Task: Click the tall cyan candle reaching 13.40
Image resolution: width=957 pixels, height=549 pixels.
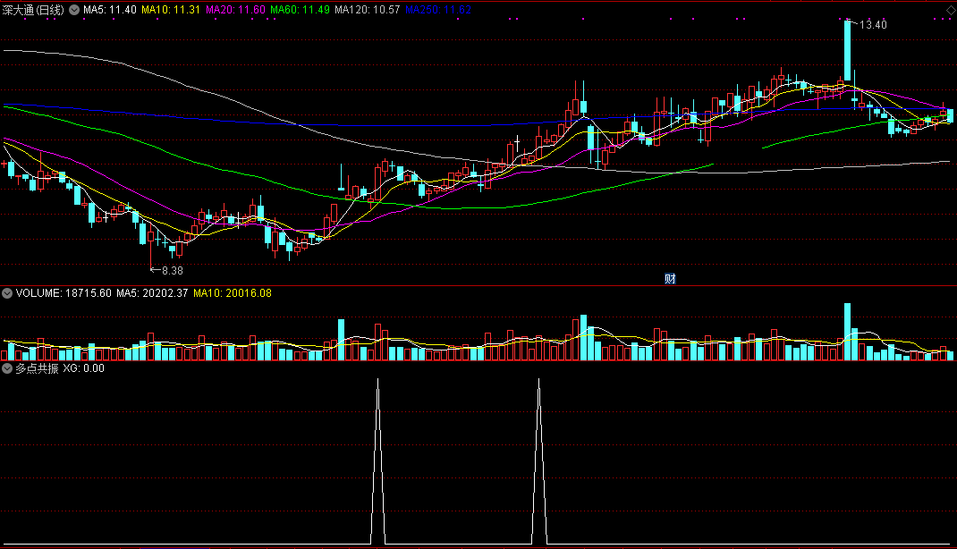Action: tap(848, 50)
